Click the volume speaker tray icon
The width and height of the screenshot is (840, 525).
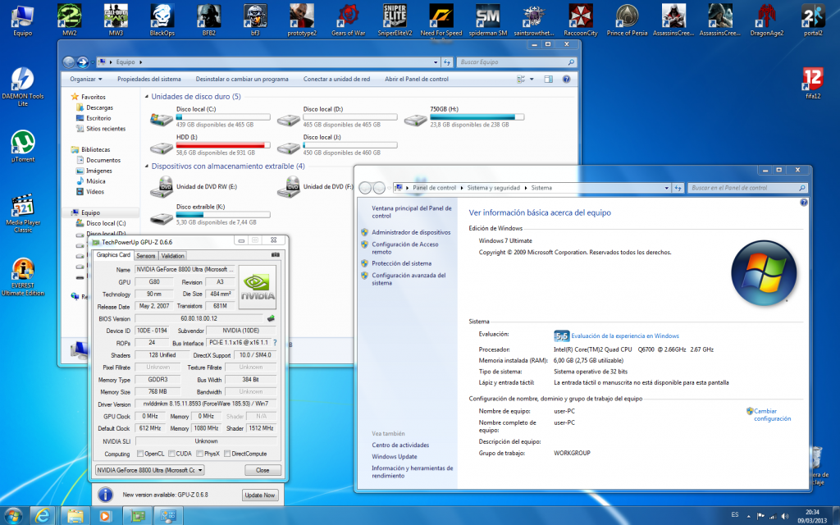pyautogui.click(x=785, y=517)
